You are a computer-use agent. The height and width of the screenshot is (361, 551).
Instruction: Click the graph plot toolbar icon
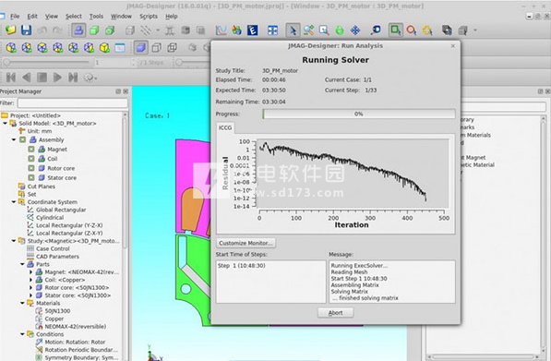point(221,30)
